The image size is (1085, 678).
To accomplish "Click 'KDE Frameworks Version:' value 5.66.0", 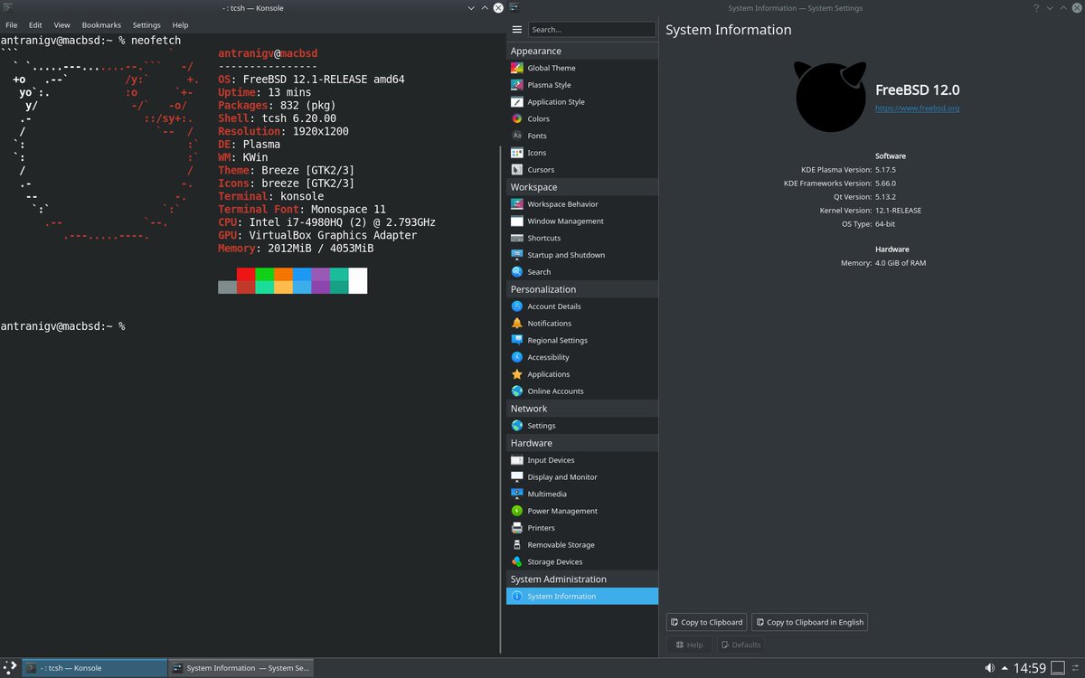I will coord(885,184).
